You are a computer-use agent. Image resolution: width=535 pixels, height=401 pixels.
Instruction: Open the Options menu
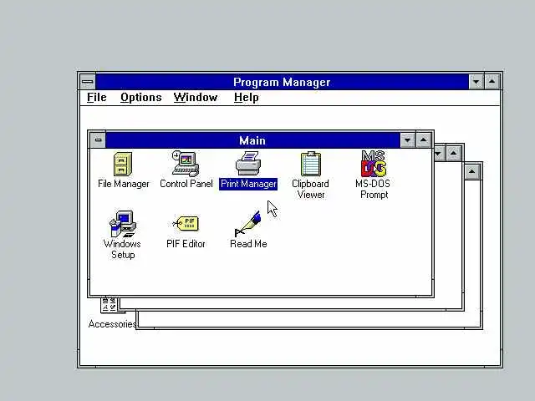pyautogui.click(x=141, y=98)
